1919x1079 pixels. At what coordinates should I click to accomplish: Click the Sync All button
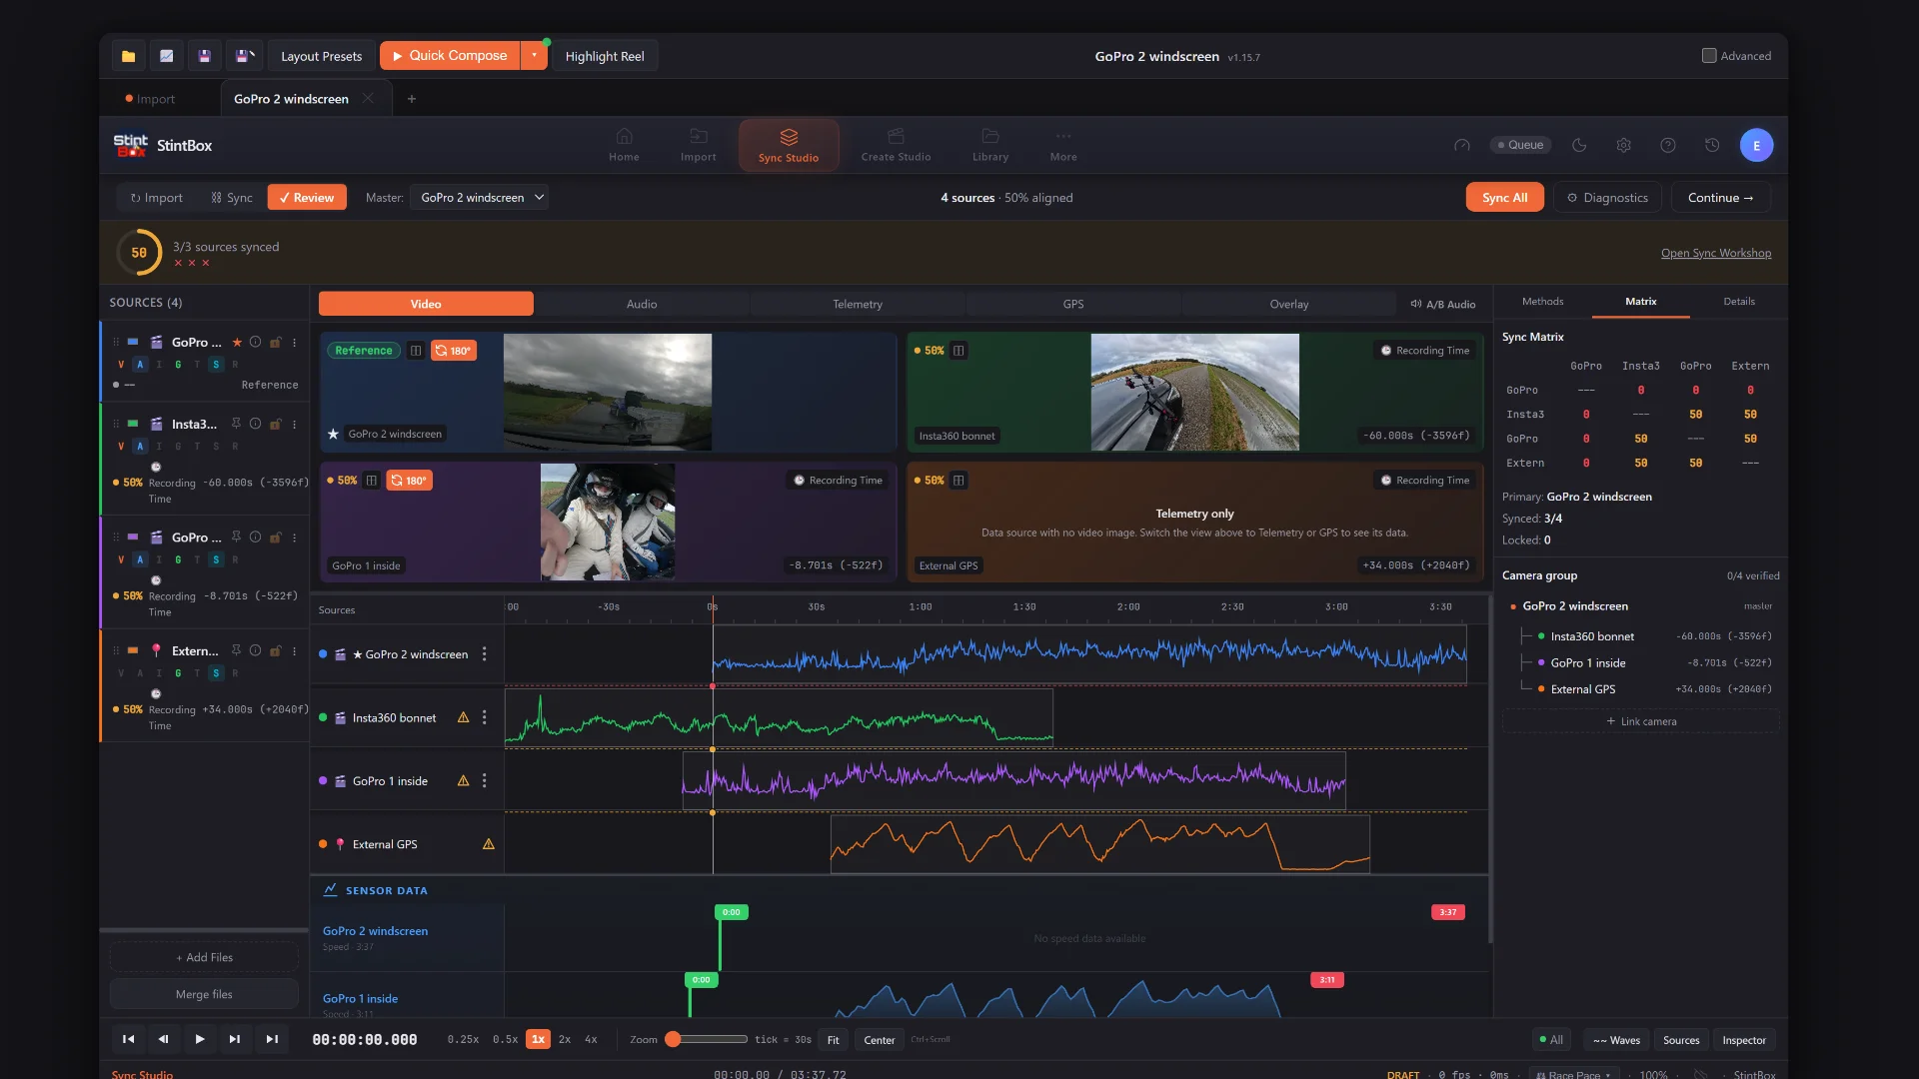coord(1504,198)
